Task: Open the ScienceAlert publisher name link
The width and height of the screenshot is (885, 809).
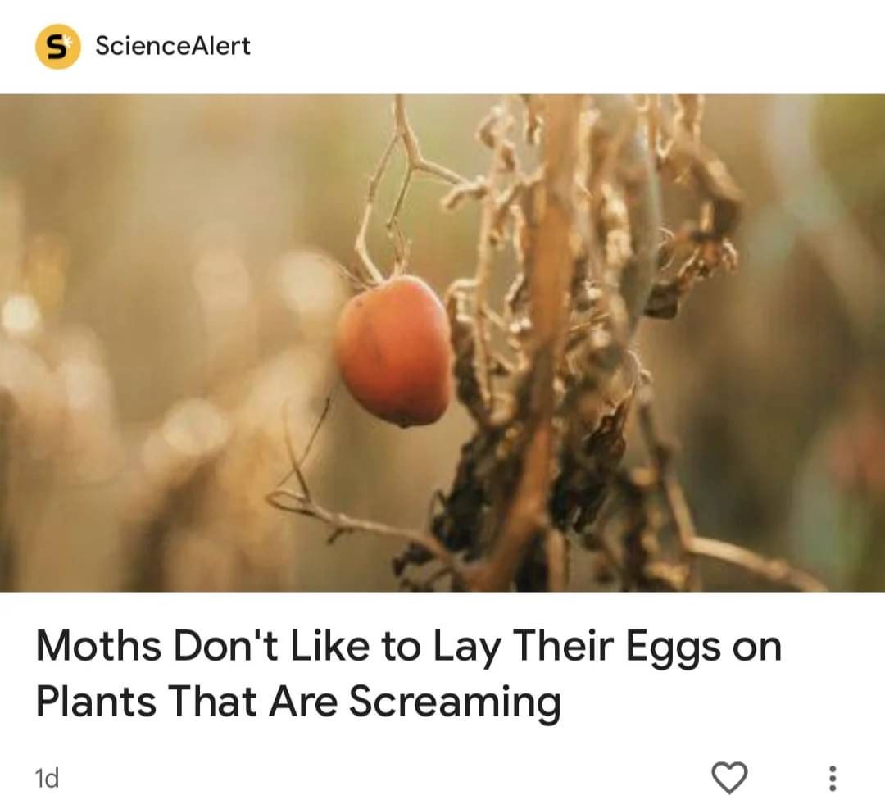Action: (x=173, y=46)
